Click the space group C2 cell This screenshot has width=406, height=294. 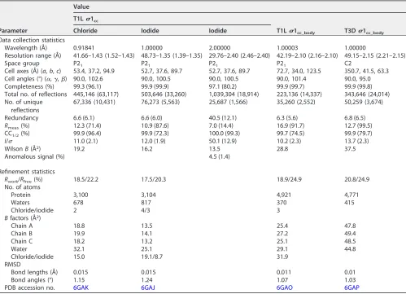click(348, 64)
